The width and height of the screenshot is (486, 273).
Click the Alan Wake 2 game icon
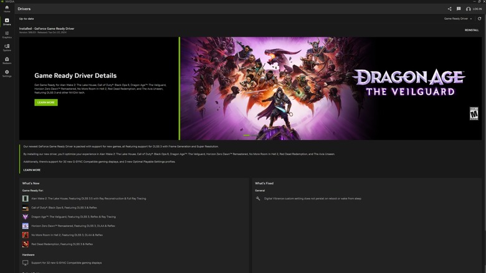tap(26, 198)
